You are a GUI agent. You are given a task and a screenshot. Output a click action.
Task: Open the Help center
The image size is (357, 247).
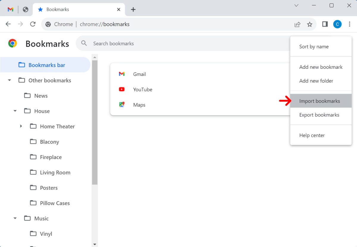[312, 135]
